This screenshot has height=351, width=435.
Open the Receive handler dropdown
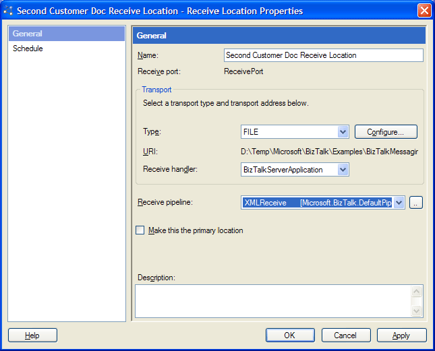pos(343,170)
